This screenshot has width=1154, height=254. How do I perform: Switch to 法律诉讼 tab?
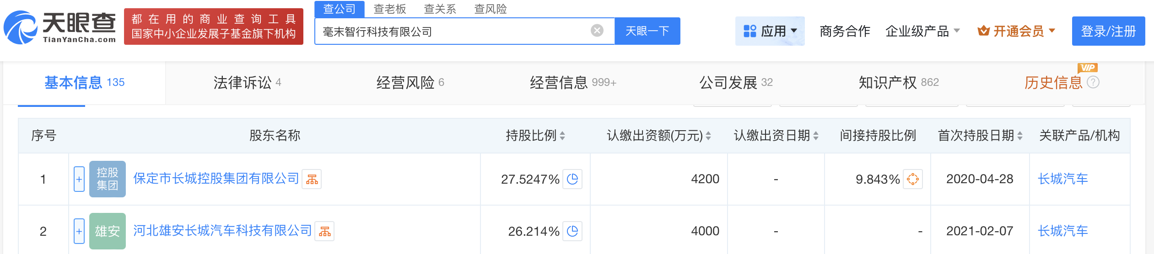click(x=247, y=83)
